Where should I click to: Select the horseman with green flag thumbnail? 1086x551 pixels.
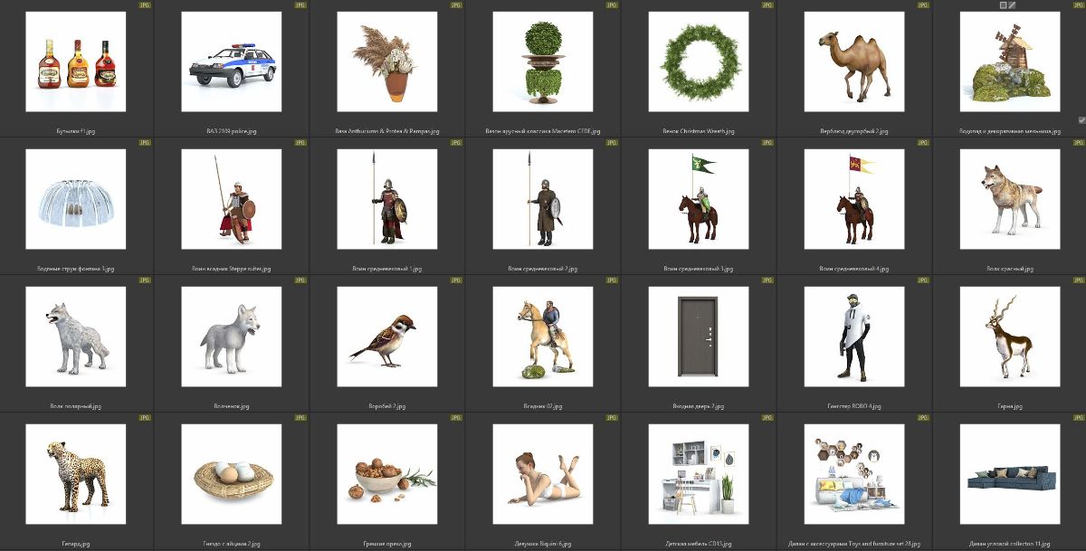click(699, 199)
